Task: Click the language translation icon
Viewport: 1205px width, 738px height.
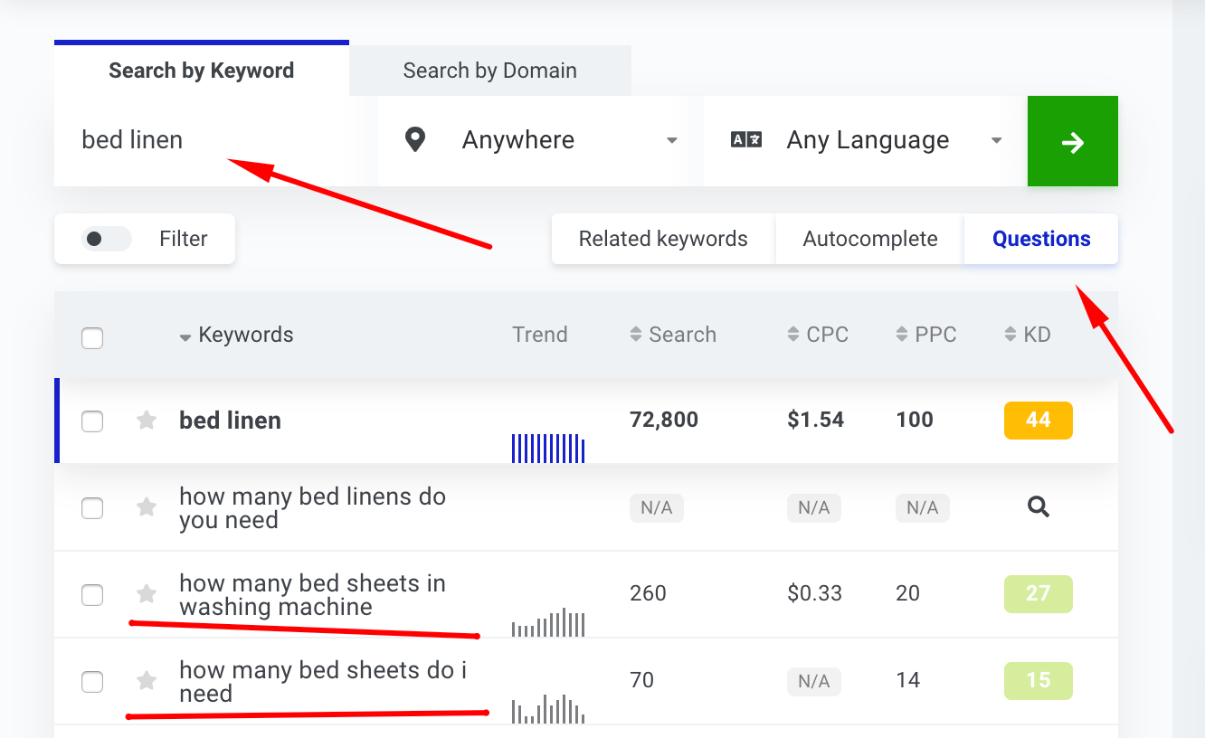Action: (x=745, y=139)
